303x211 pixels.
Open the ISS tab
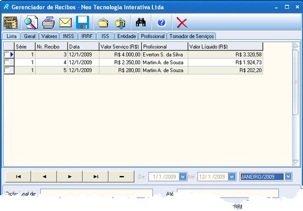tap(105, 36)
